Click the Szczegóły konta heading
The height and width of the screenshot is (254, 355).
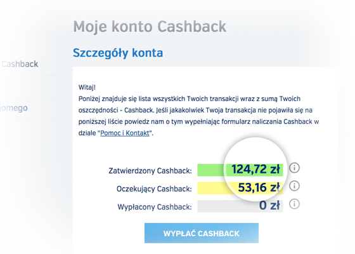tap(118, 53)
